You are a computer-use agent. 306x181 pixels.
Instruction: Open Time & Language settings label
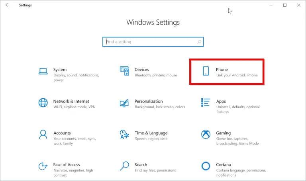151,133
